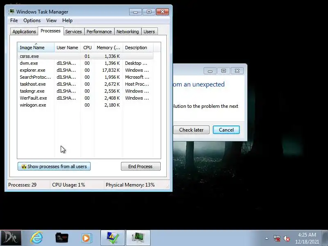Click the Task Manager title bar icon

[x=11, y=11]
